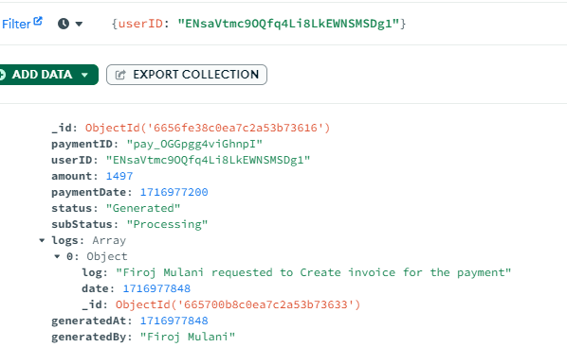The image size is (567, 347).
Task: Select the paymentDate value 1716977200
Action: tap(174, 192)
